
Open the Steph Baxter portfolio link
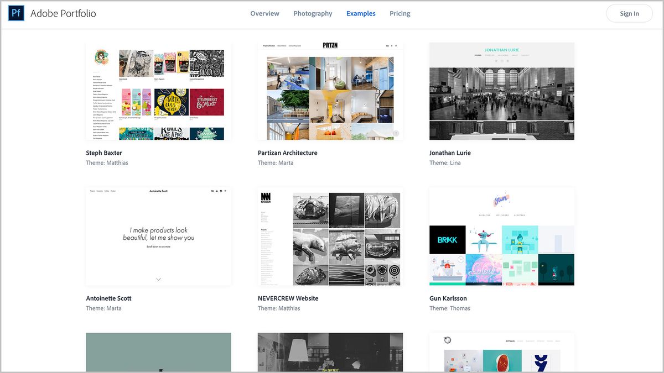103,153
